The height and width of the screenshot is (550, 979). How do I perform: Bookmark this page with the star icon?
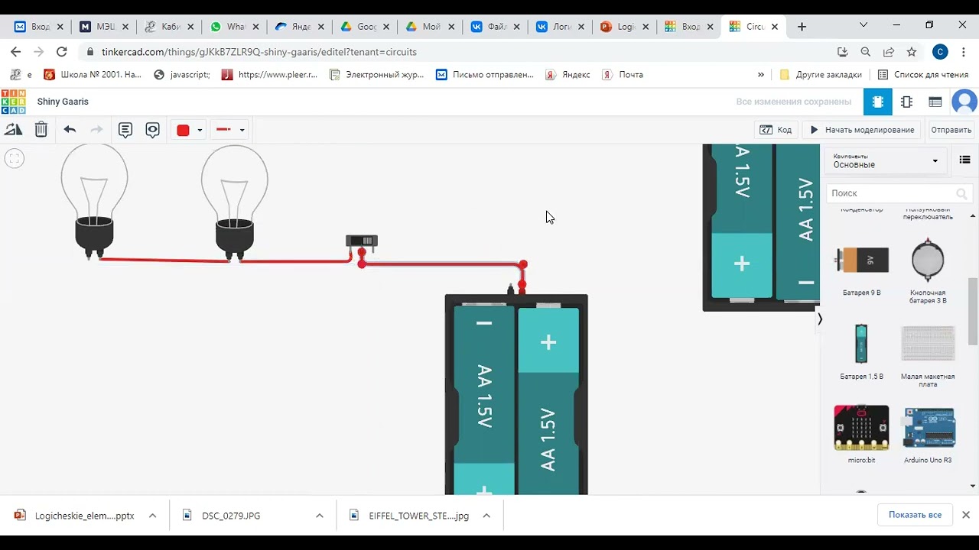coord(912,52)
